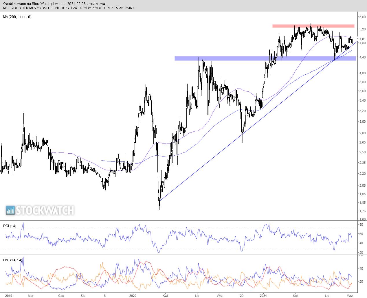Click the Wrz label under 2020 data

[220, 296]
